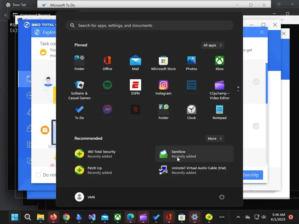Open Xbox from the pinned grid

[x=220, y=63]
